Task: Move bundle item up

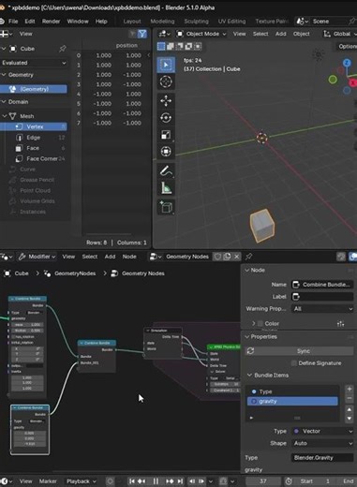Action: tap(350, 409)
